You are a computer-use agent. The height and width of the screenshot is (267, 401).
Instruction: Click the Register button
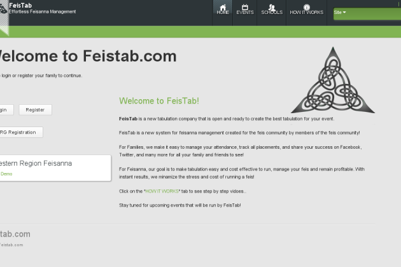pyautogui.click(x=35, y=110)
